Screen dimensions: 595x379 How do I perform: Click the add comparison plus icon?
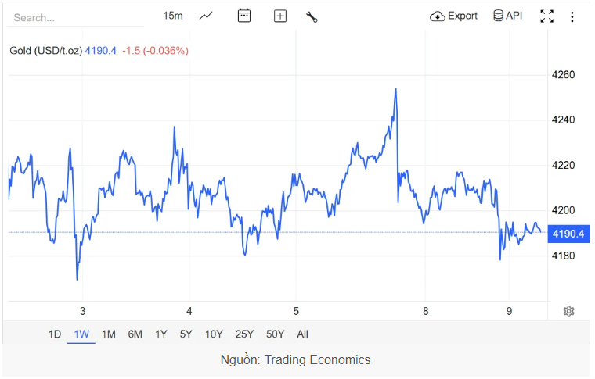(280, 16)
